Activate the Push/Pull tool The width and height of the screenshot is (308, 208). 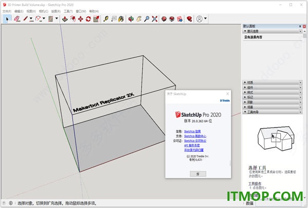click(x=65, y=19)
